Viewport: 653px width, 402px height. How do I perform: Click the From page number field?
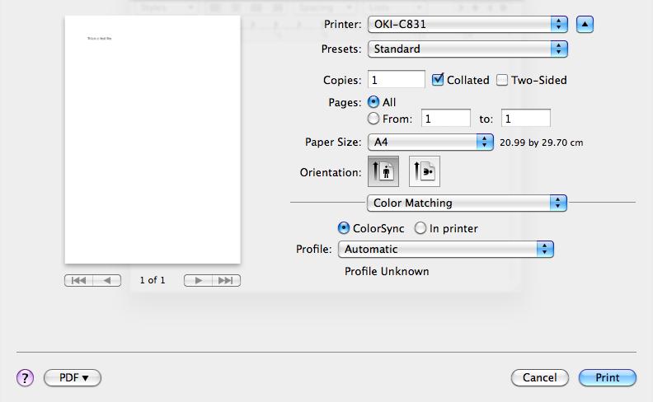(x=445, y=118)
